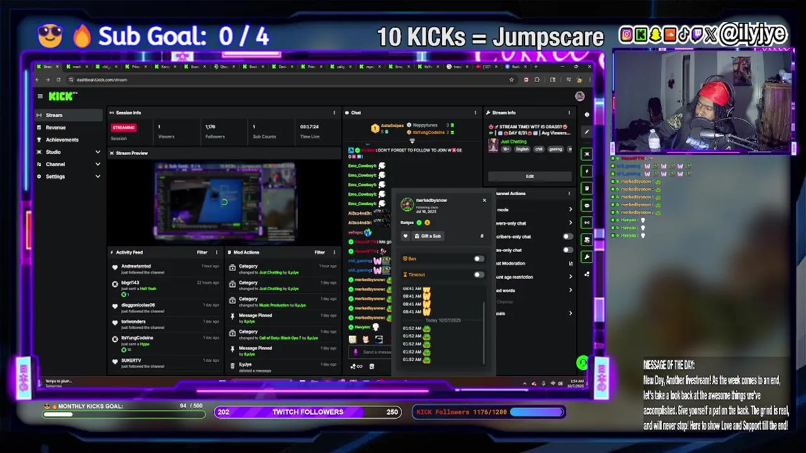Open Mod Actions three-dot menu

pos(334,252)
